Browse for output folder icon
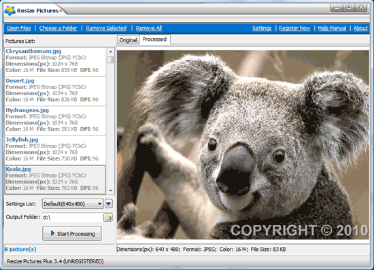Viewport: 374px width, 270px height. click(x=108, y=218)
